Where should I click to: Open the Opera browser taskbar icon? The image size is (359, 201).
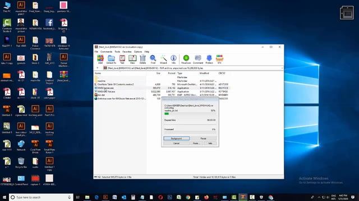[x=160, y=197]
